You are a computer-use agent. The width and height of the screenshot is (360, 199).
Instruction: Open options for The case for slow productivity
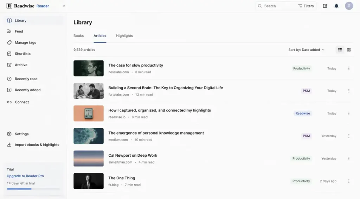click(x=349, y=68)
